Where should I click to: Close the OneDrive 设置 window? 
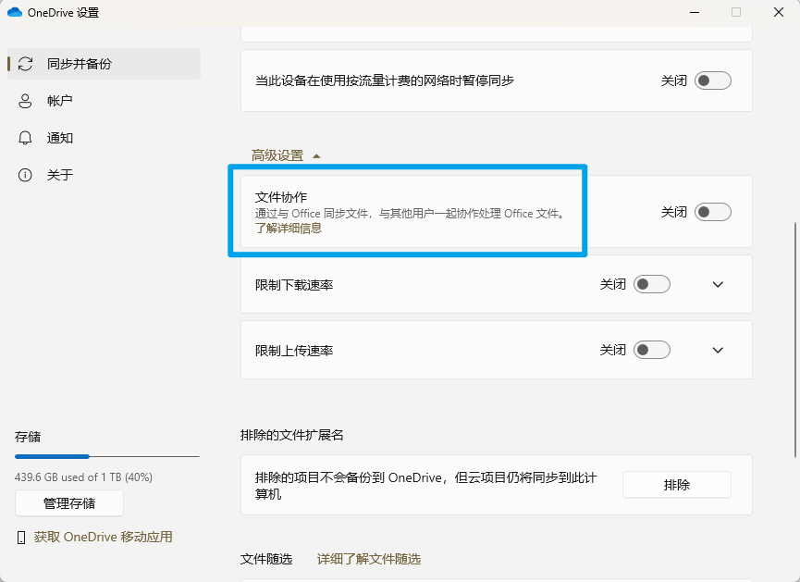[x=778, y=13]
